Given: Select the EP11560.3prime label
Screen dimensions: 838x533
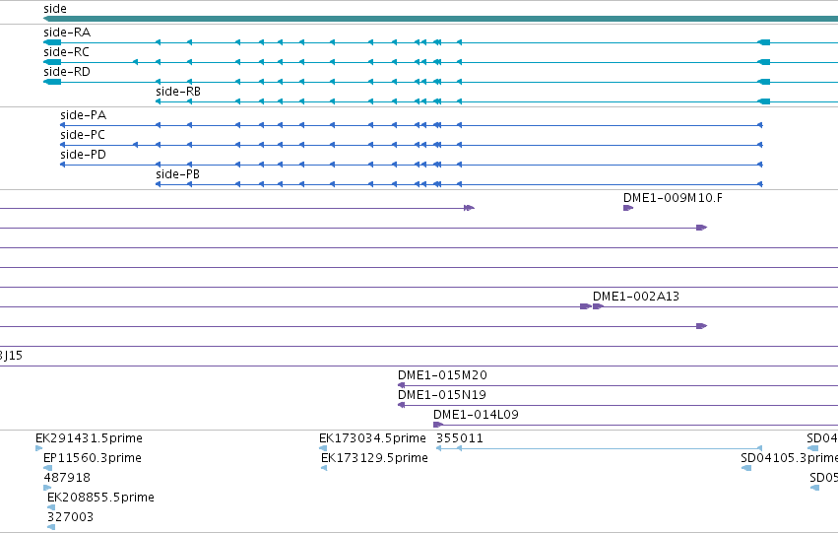Looking at the screenshot, I should click(x=93, y=458).
